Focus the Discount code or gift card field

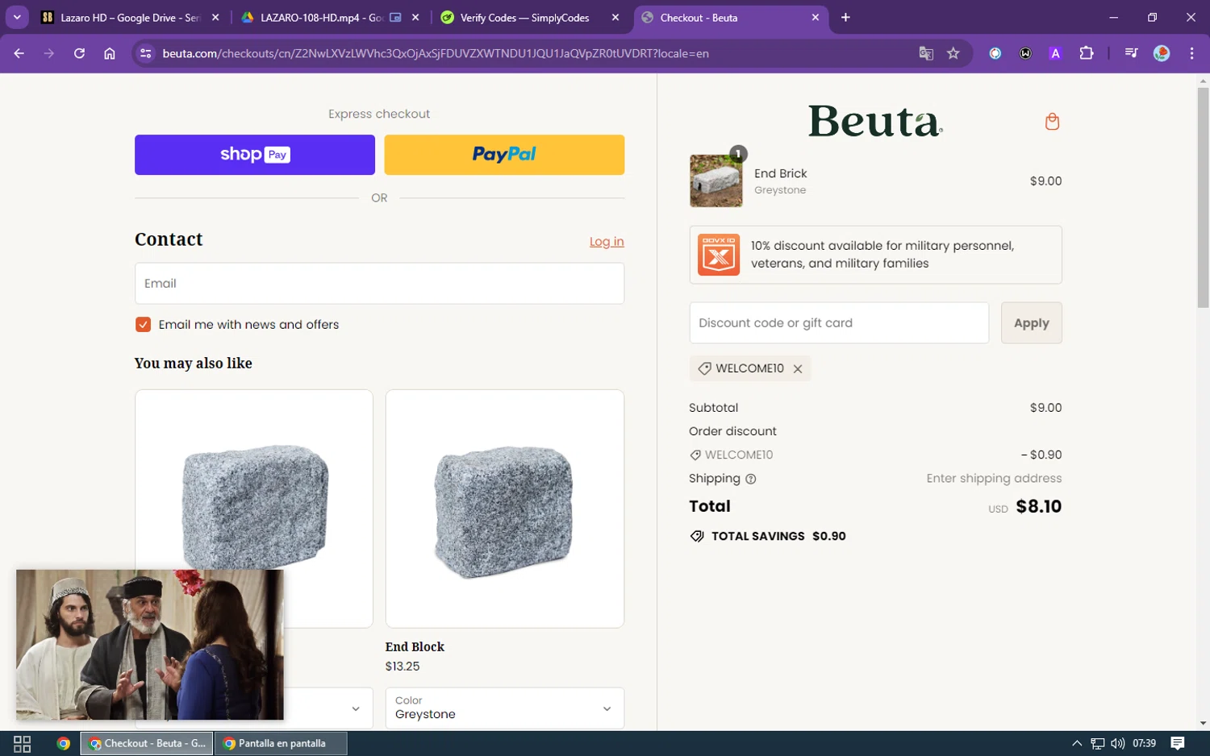pyautogui.click(x=839, y=323)
